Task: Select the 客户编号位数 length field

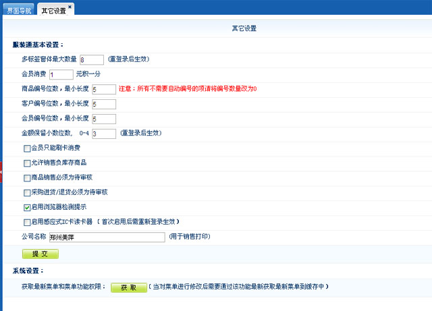Action: (x=103, y=104)
